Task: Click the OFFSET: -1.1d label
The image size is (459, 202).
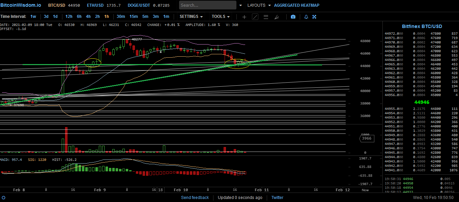Action: pos(13,29)
